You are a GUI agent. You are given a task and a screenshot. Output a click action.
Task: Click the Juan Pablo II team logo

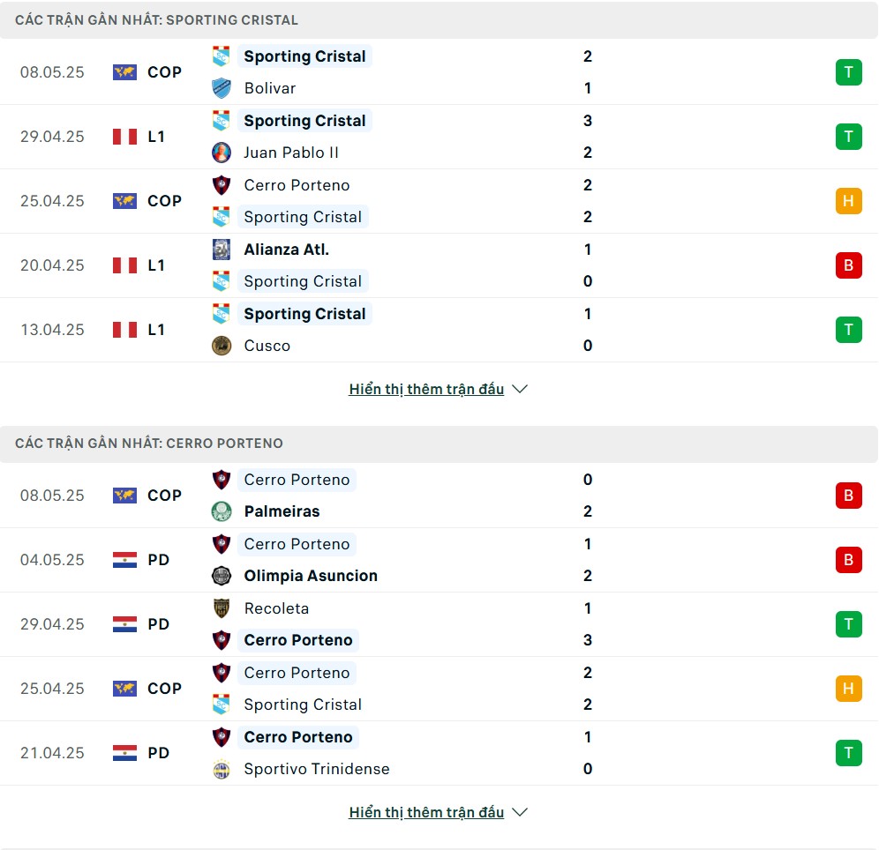coord(222,153)
